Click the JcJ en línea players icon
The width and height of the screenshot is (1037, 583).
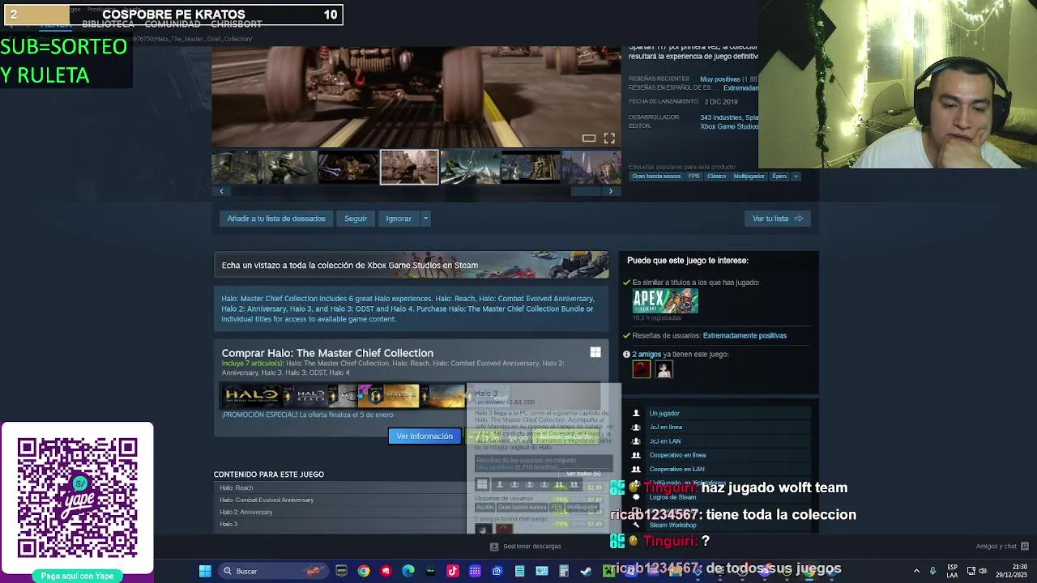(636, 428)
